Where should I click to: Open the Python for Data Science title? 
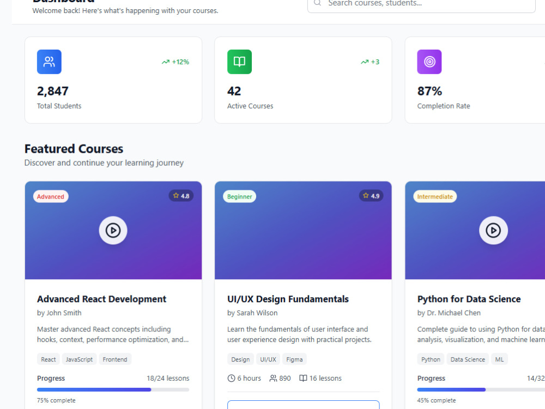[469, 299]
